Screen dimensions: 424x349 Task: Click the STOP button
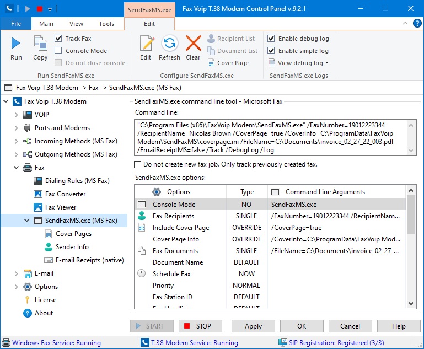(x=200, y=326)
